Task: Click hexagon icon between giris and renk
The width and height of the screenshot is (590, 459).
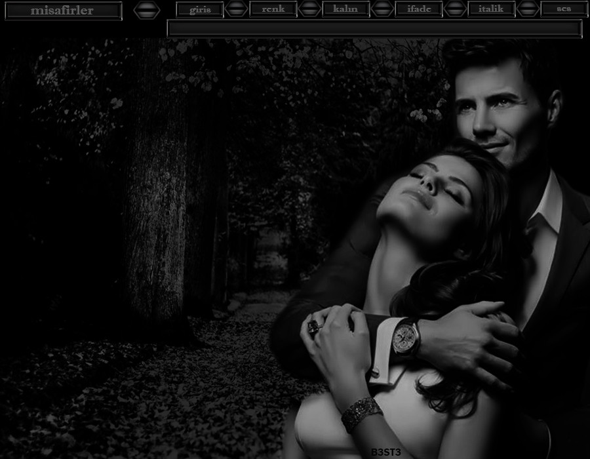Action: tap(236, 9)
